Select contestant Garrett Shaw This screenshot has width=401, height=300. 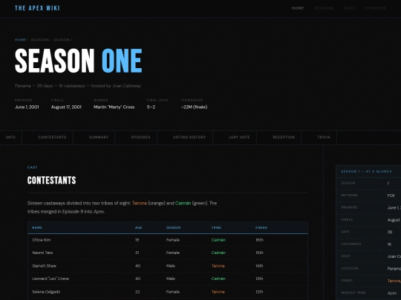(45, 266)
